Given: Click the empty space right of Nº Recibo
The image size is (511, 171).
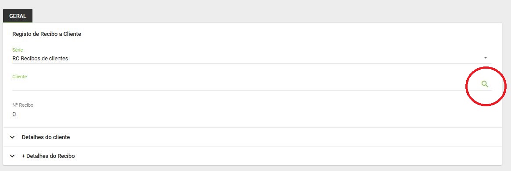Looking at the screenshot, I should coord(261,111).
